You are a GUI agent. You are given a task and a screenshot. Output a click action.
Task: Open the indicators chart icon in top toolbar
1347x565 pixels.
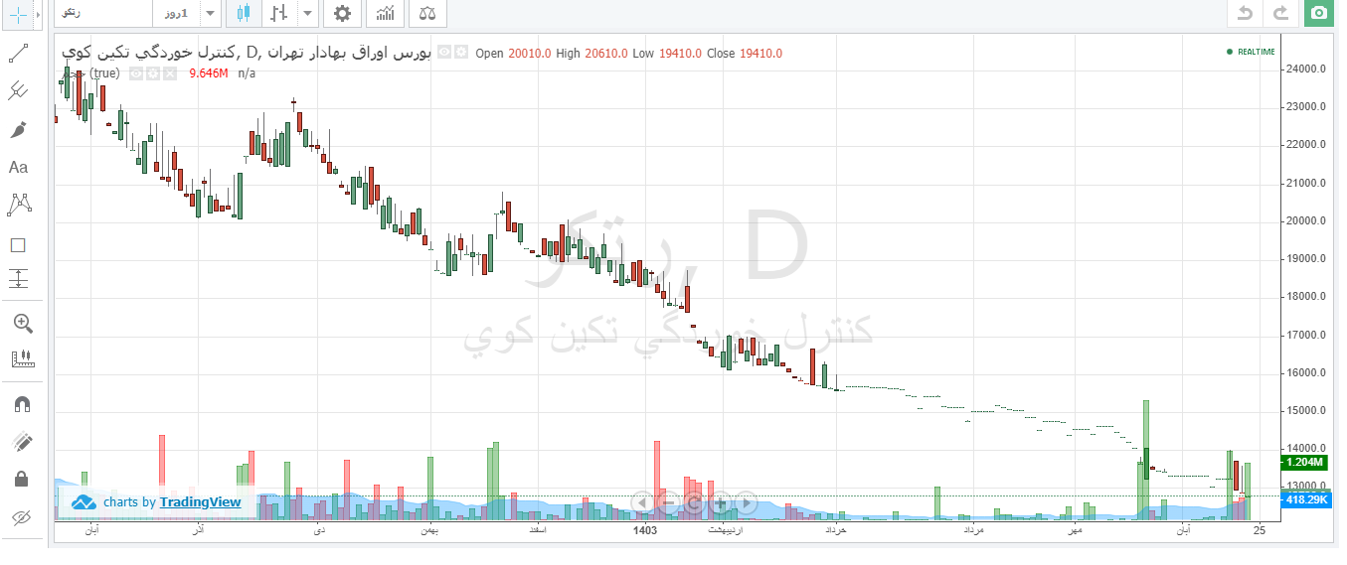coord(385,13)
